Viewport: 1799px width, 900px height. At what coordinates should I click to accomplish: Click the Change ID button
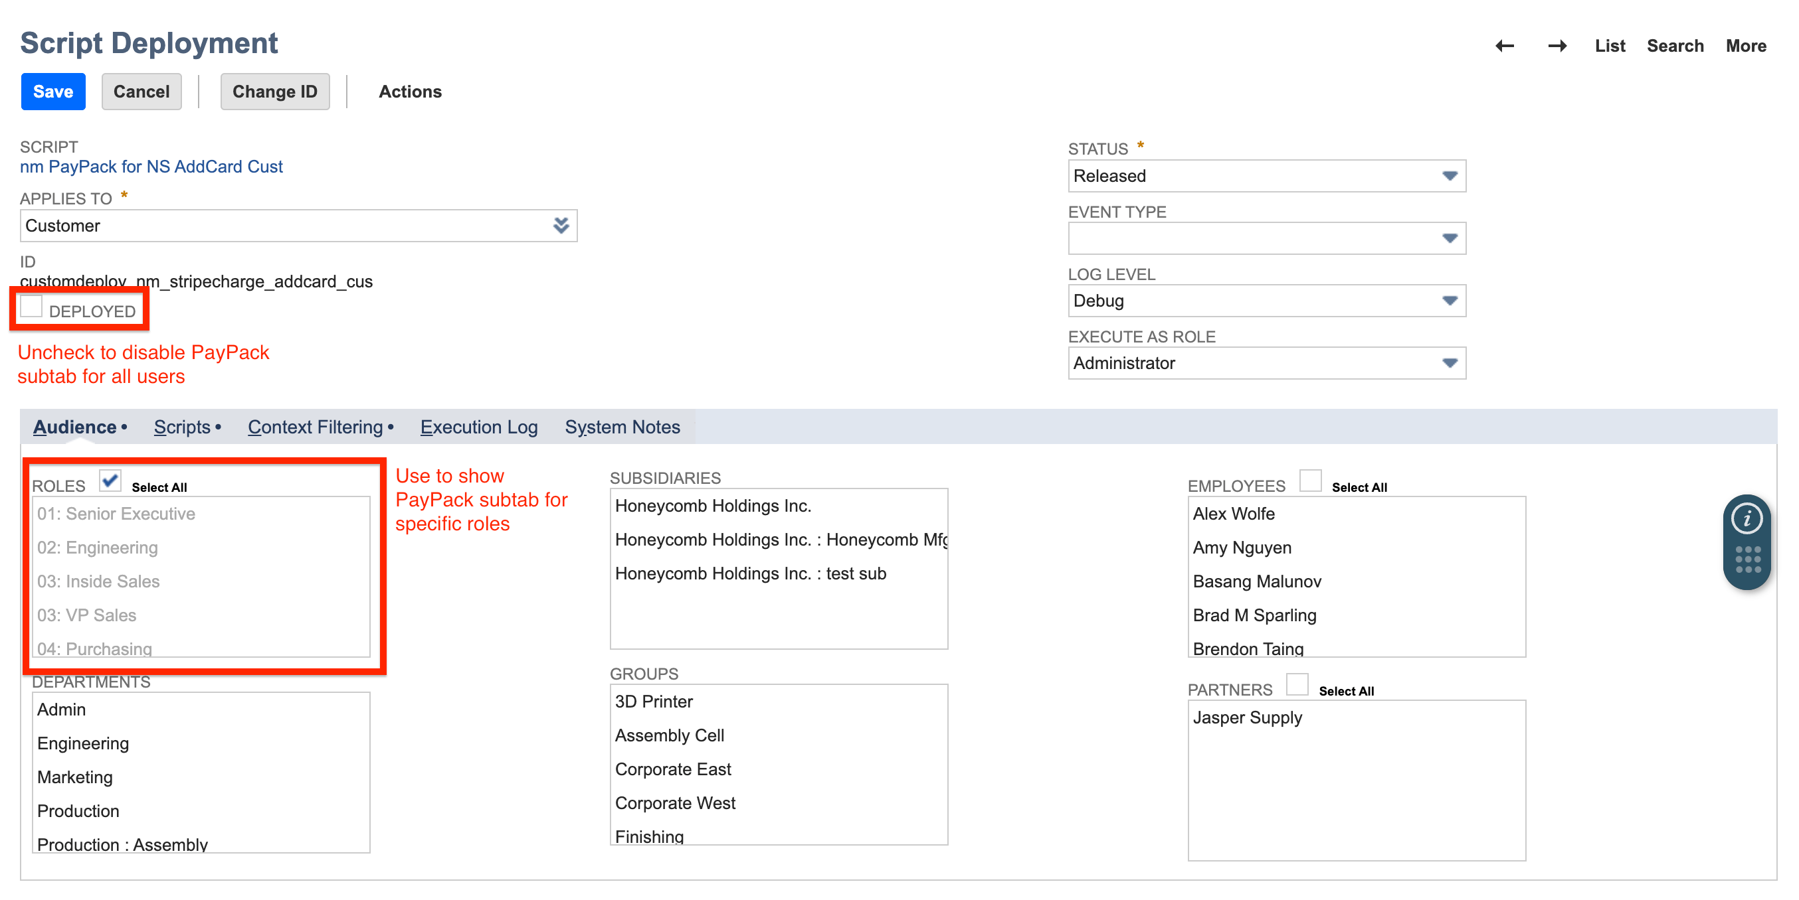coord(274,91)
